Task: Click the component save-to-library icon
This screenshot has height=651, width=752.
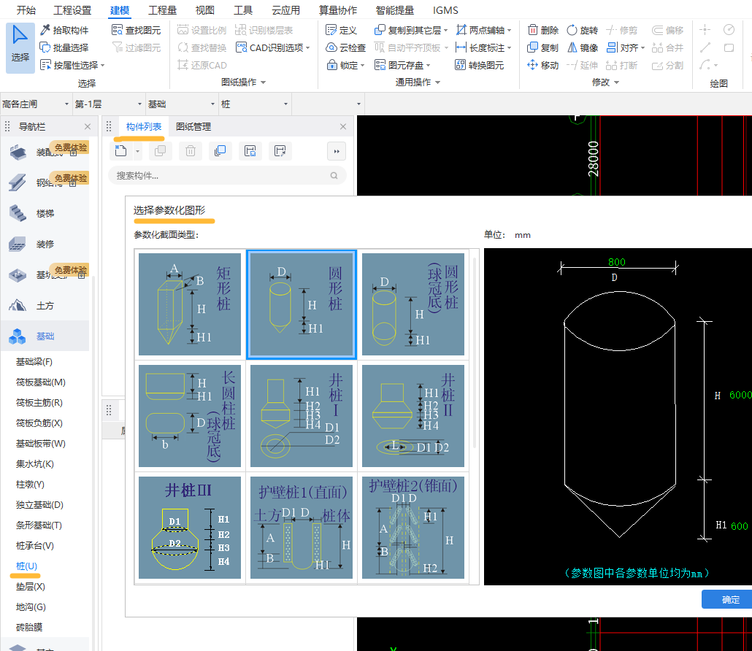Action: click(250, 151)
